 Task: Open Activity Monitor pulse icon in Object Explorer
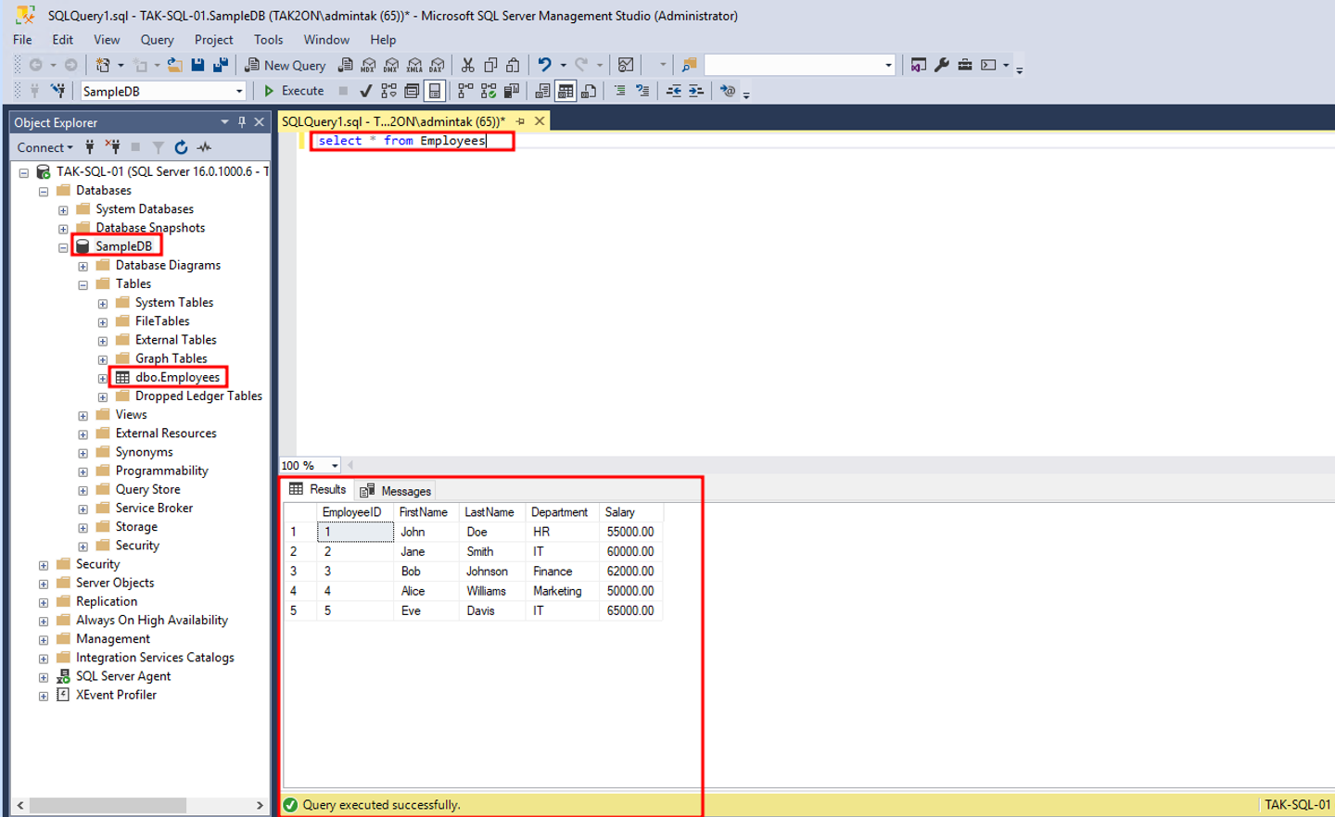pos(204,147)
